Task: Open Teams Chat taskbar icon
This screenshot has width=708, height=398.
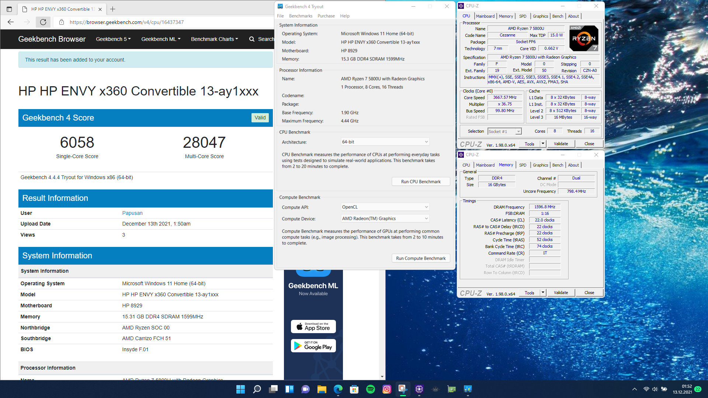Action: (305, 389)
